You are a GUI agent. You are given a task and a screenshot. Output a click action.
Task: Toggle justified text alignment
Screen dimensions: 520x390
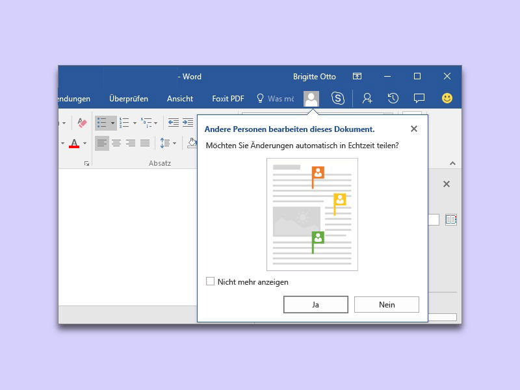[x=145, y=143]
